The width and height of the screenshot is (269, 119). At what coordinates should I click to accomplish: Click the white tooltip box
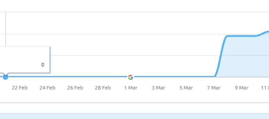click(25, 60)
